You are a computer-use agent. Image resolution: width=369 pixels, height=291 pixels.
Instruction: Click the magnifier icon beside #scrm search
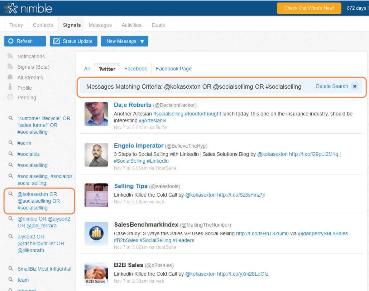tap(11, 143)
